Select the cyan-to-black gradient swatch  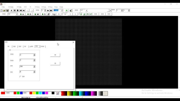click(82, 93)
